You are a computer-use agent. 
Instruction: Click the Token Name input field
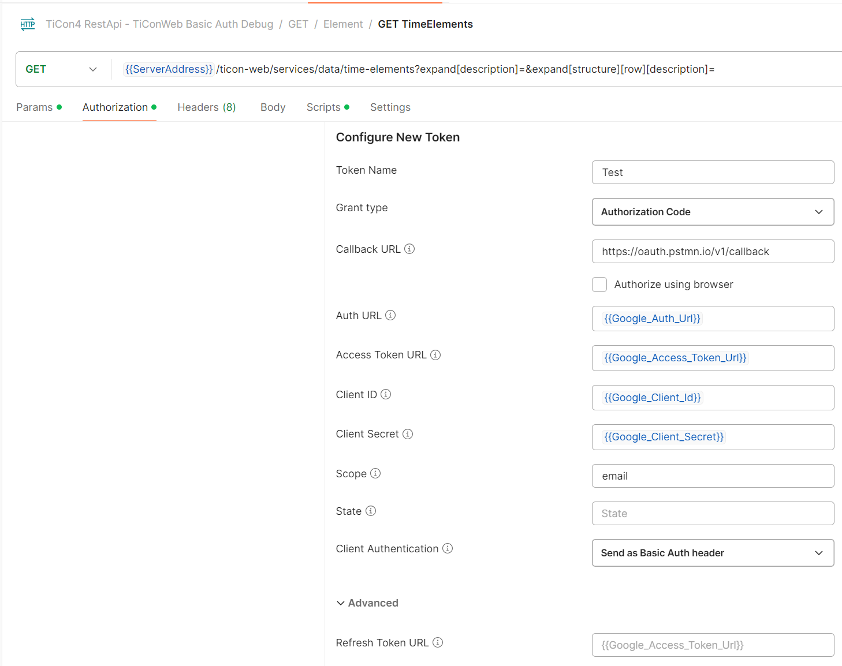[713, 173]
